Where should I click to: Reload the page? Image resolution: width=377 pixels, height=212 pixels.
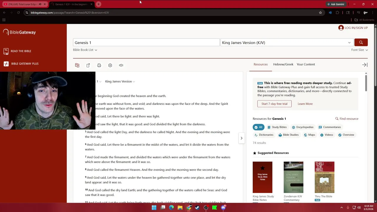point(18,13)
